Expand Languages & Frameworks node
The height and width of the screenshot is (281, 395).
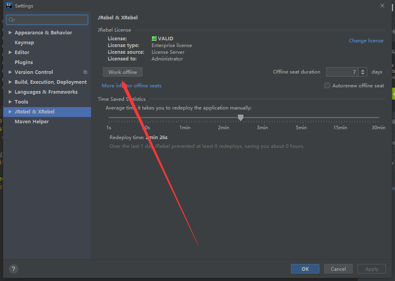click(x=10, y=92)
